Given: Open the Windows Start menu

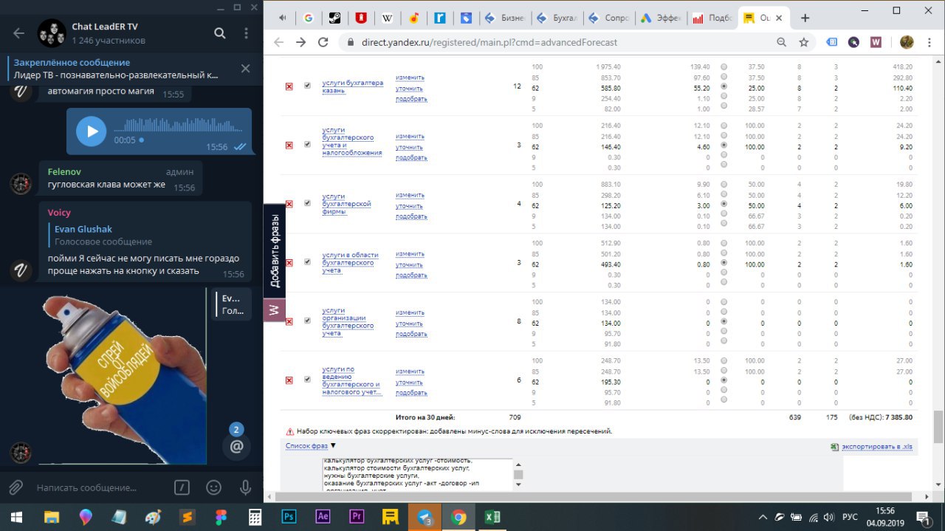Looking at the screenshot, I should pos(16,517).
